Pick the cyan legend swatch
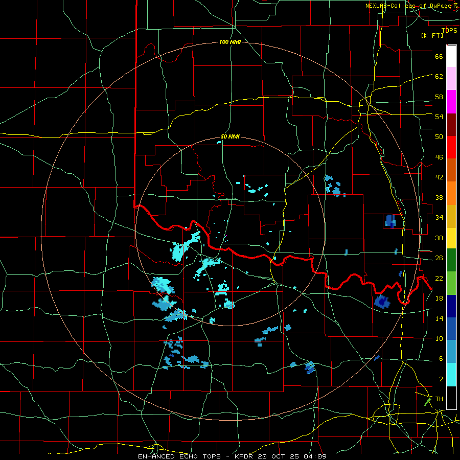The height and width of the screenshot is (460, 460). tap(451, 375)
